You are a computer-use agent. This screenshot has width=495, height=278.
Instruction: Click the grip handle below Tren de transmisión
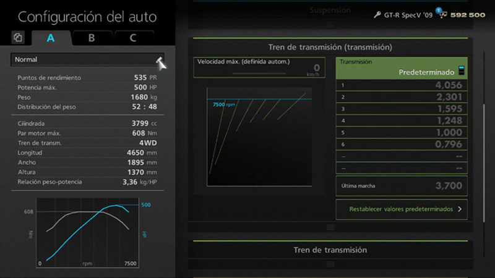330,264
